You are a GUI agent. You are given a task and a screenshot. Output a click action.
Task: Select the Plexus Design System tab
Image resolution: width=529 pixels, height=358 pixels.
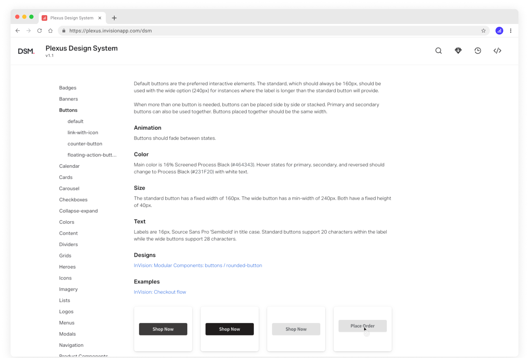72,18
